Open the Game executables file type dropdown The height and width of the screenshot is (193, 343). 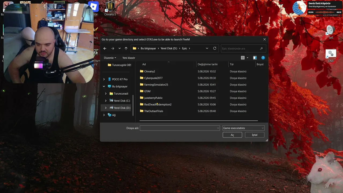(243, 128)
